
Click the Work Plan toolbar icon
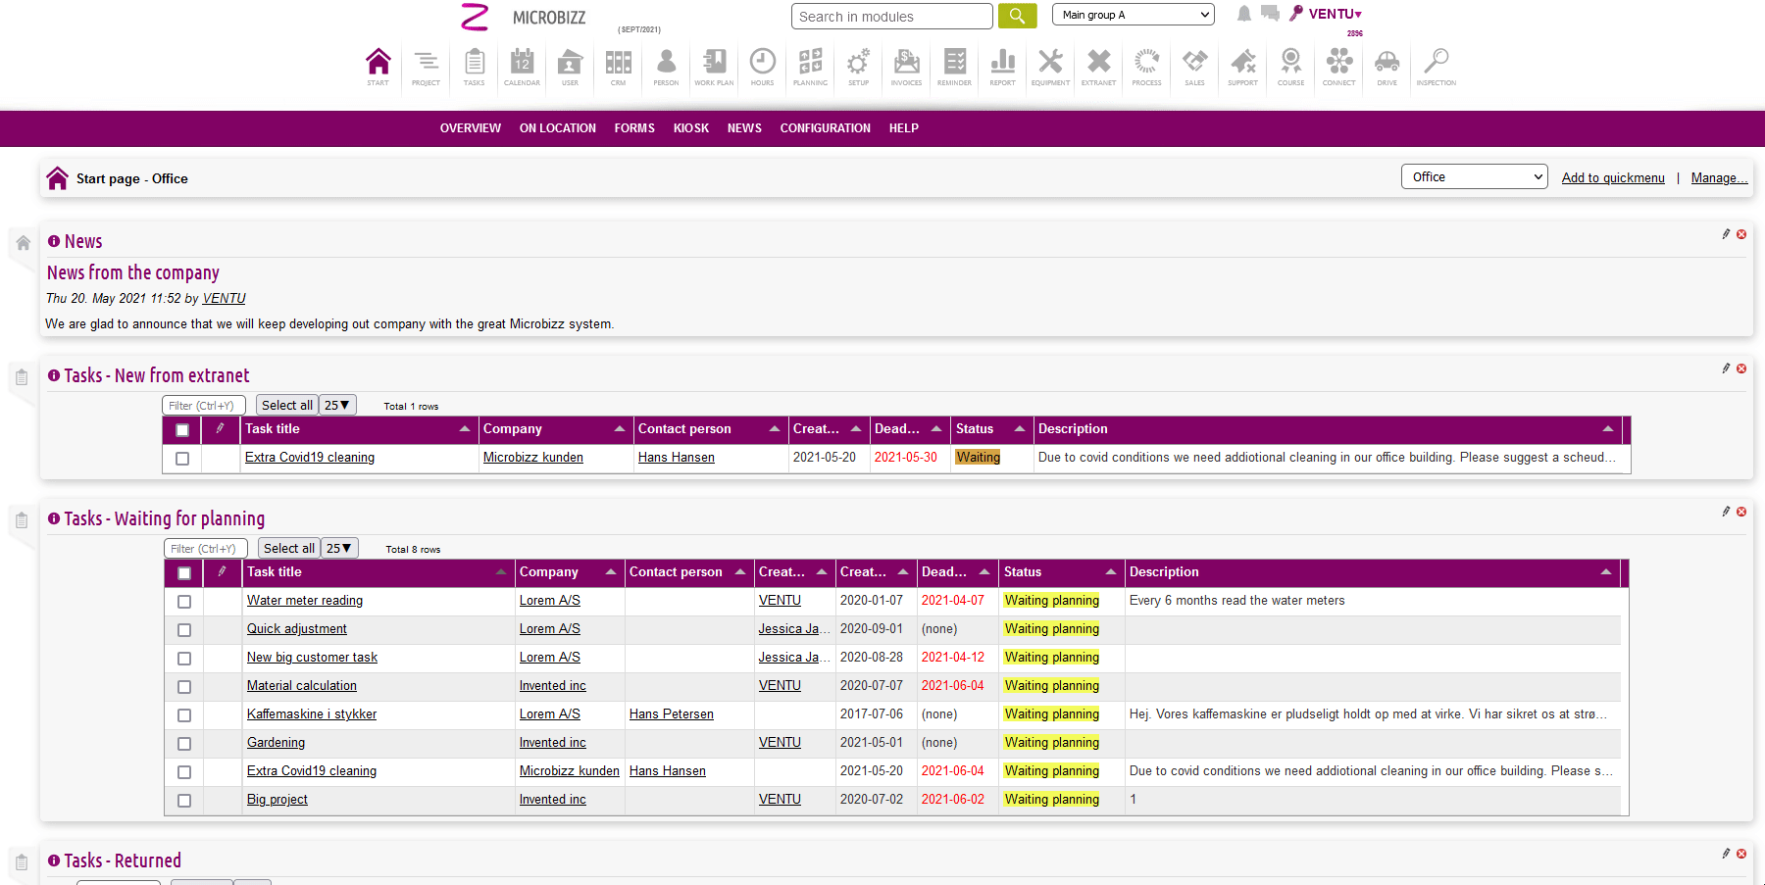tap(714, 65)
